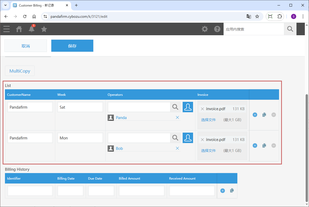Image resolution: width=309 pixels, height=207 pixels.
Task: Open user picker for the Bob row
Action: [x=188, y=138]
